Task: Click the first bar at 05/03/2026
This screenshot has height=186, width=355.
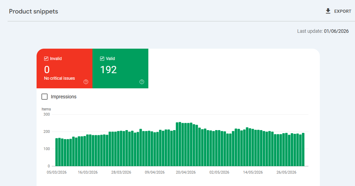Action: [57, 152]
